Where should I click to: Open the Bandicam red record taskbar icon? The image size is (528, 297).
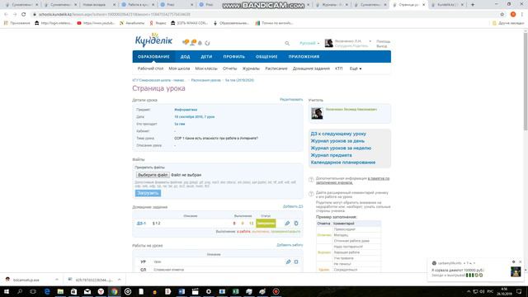(x=276, y=291)
